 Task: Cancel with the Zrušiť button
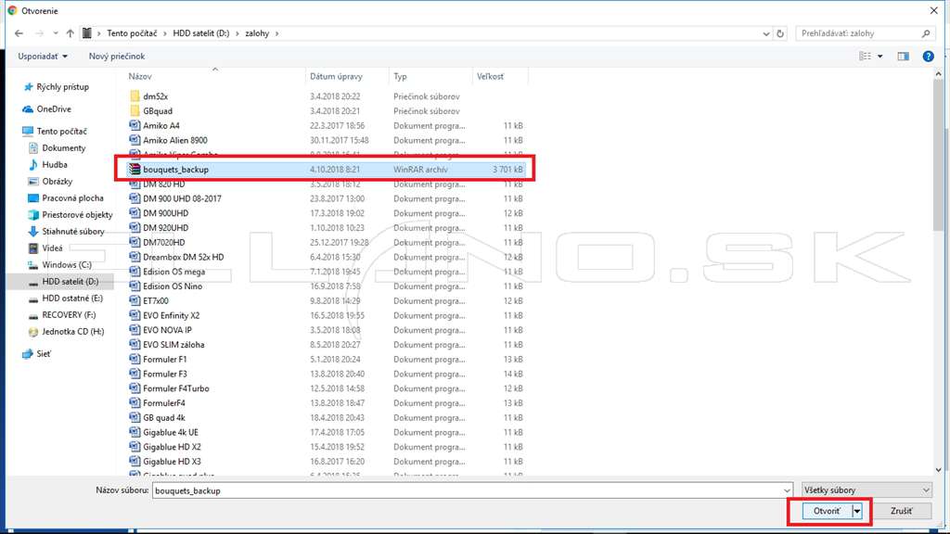[901, 511]
